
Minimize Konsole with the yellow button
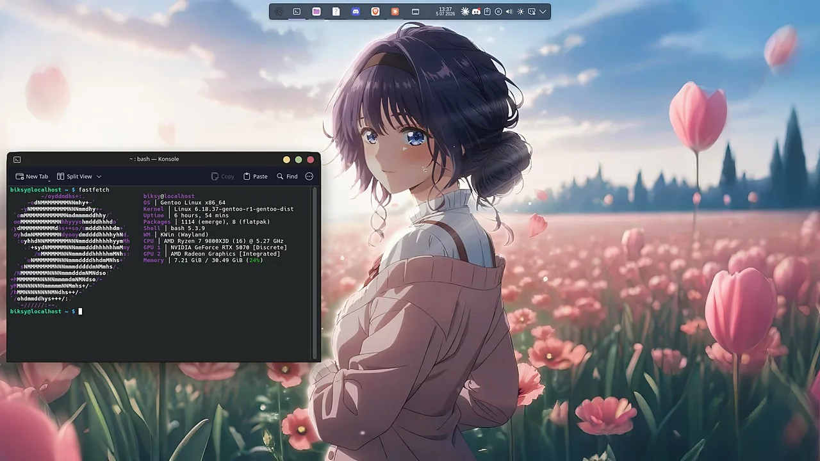pos(286,159)
